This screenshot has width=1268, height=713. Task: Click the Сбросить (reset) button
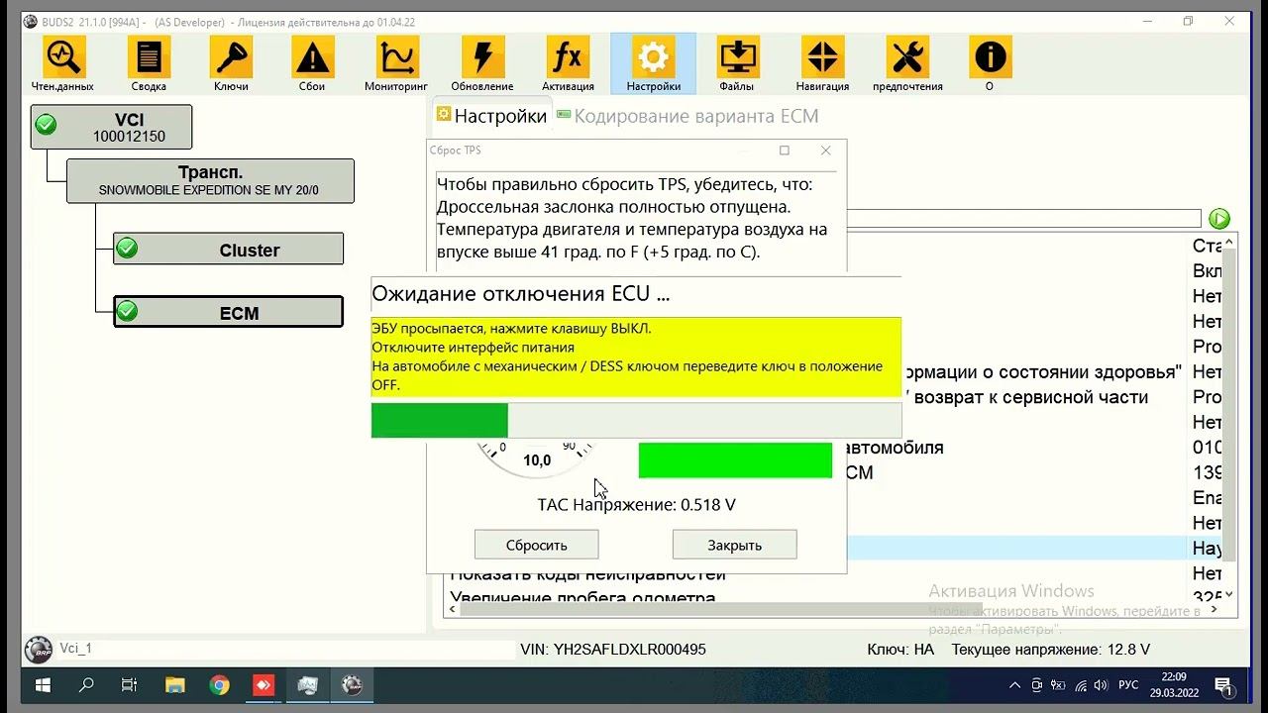pyautogui.click(x=537, y=545)
